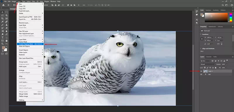Pick a color in the Color panel field

tap(216, 18)
